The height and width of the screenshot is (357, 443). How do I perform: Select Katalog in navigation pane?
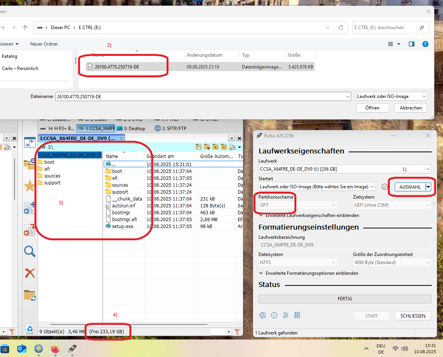[10, 56]
